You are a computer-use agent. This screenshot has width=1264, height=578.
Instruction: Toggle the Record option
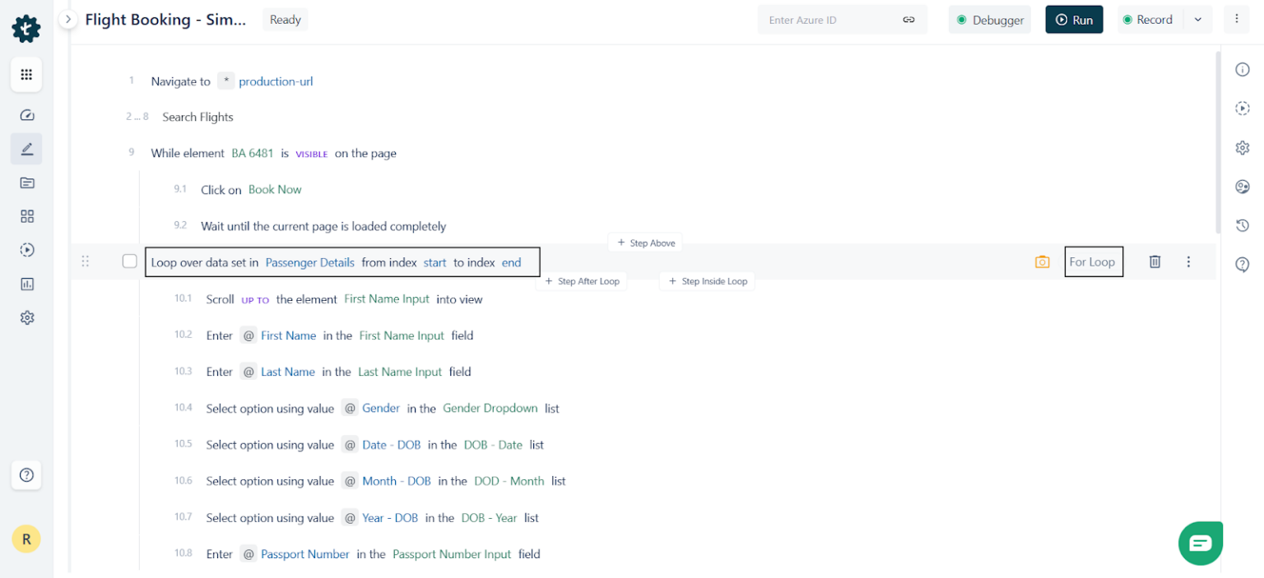pos(1150,19)
